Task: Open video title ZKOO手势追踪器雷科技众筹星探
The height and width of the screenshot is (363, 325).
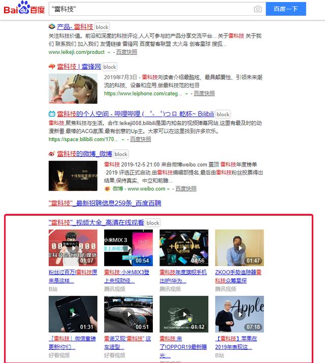Action: (238, 276)
